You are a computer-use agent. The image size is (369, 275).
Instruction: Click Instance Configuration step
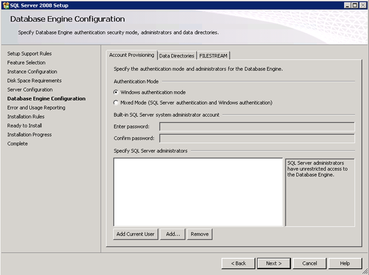coord(32,71)
